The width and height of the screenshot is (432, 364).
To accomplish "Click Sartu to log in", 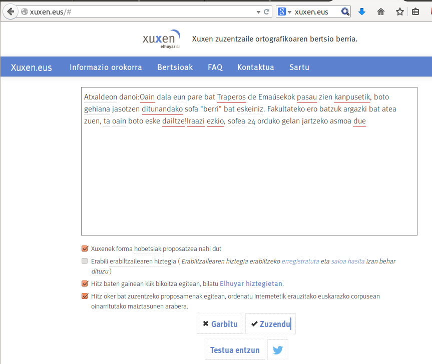I will tap(299, 67).
